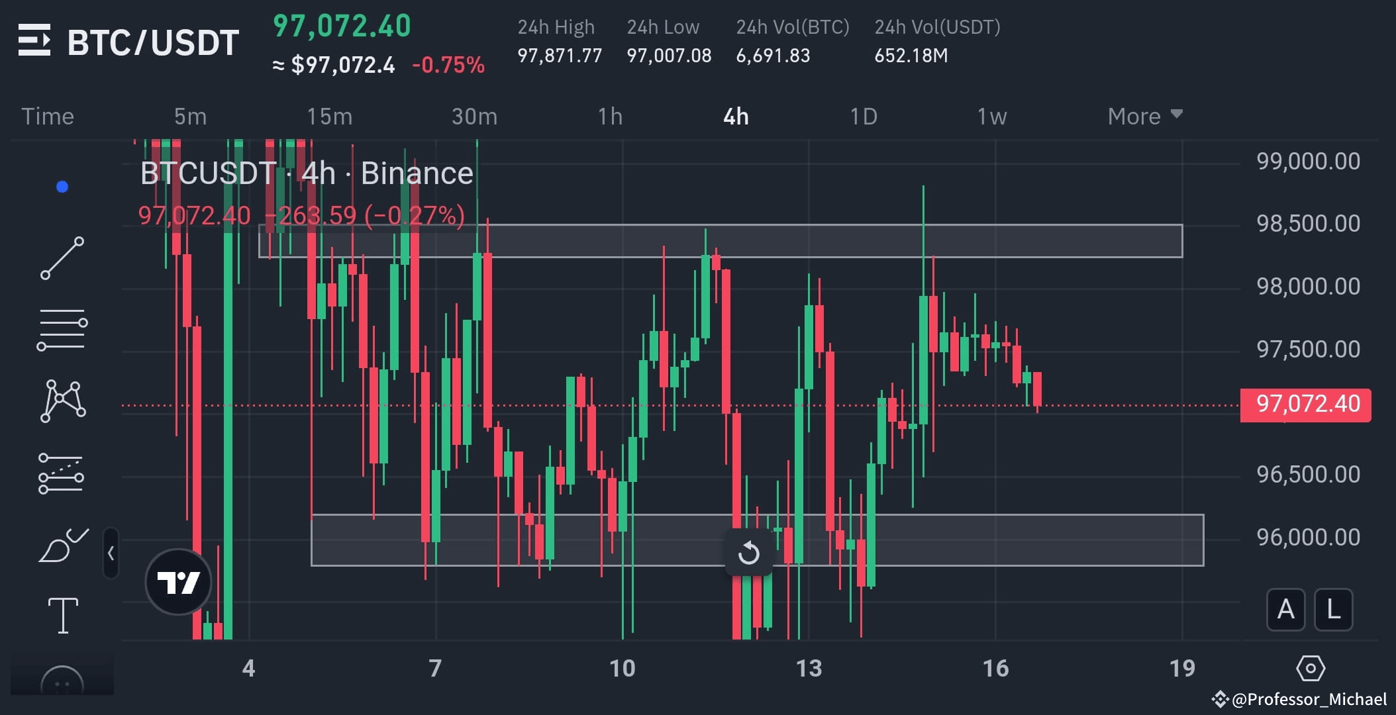Collapse the drawing toolbar with the chevron
1396x715 pixels.
[110, 552]
